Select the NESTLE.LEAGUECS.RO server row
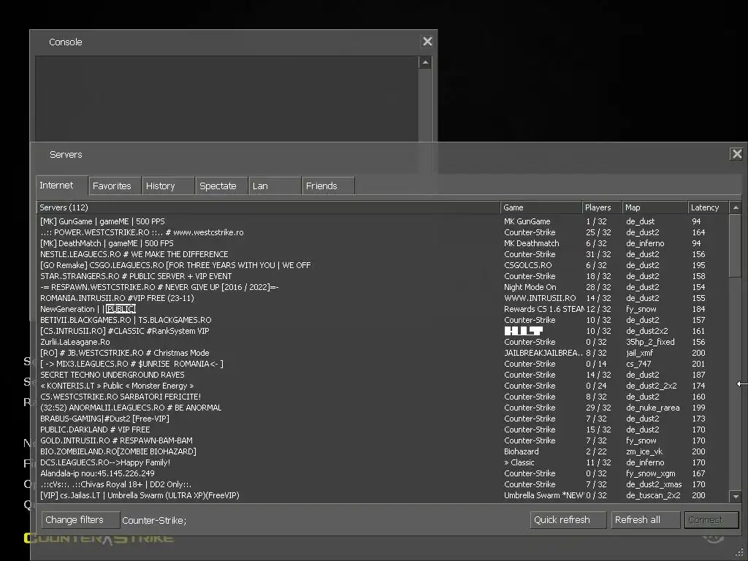 pyautogui.click(x=383, y=254)
